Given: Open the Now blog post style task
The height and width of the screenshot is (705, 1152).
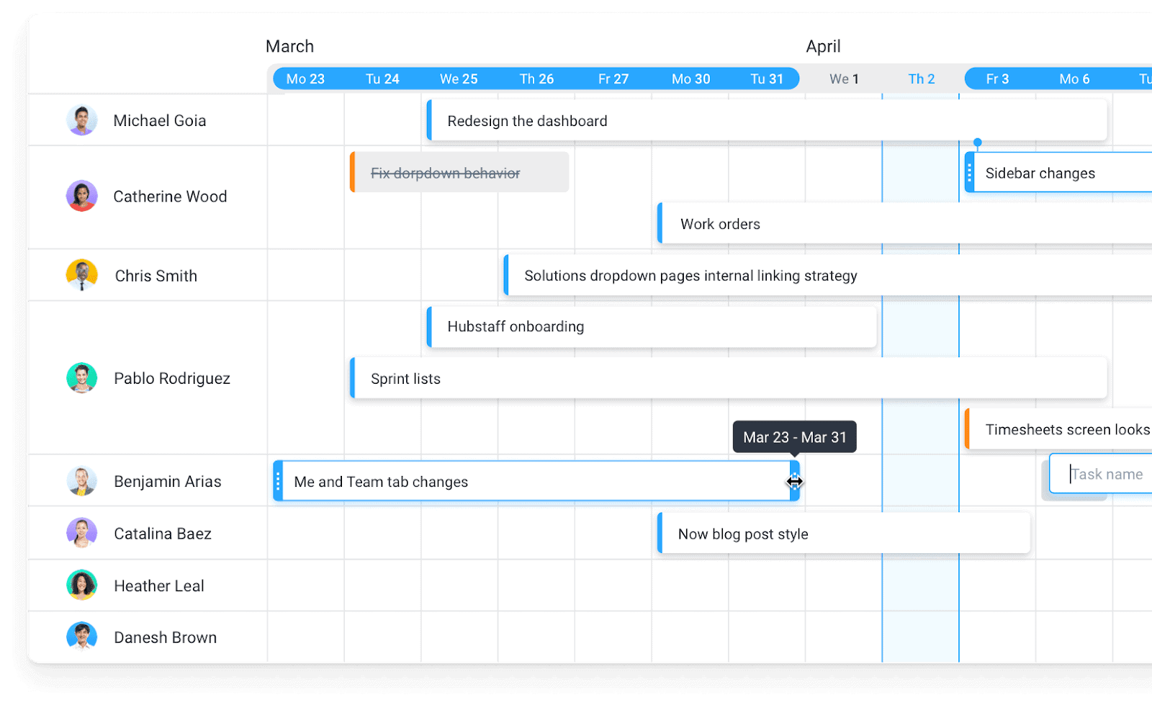Looking at the screenshot, I should click(x=844, y=533).
